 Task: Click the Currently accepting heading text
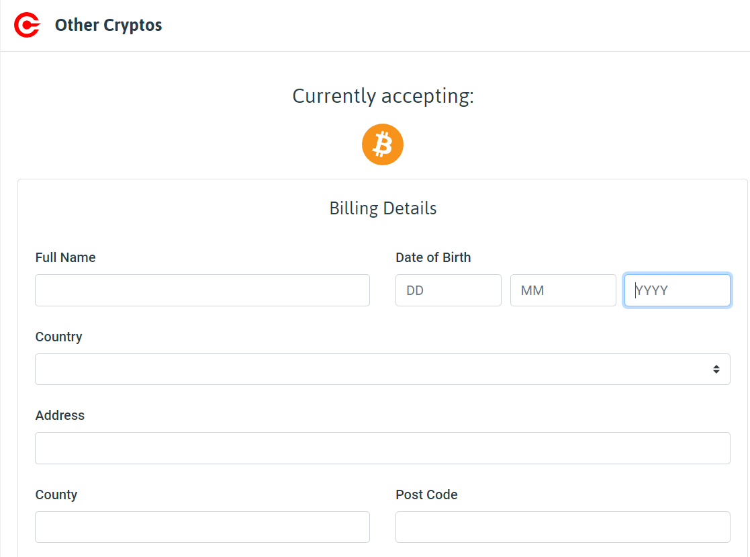[x=383, y=96]
